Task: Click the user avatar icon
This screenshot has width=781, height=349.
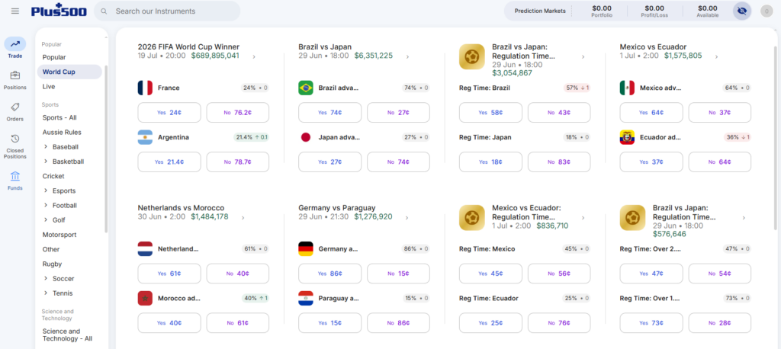Action: [x=766, y=11]
